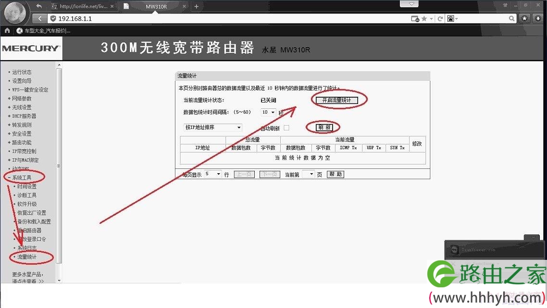547x308 pixels.
Task: Open WPS一键安全设定 in sidebar
Action: 30,90
